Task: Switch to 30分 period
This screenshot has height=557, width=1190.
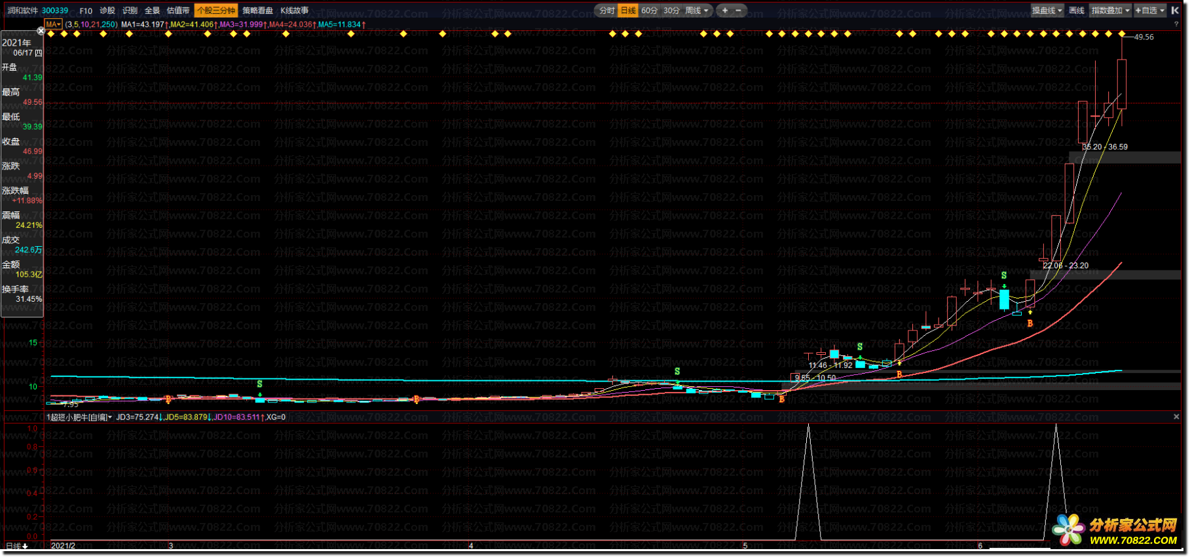Action: point(671,10)
